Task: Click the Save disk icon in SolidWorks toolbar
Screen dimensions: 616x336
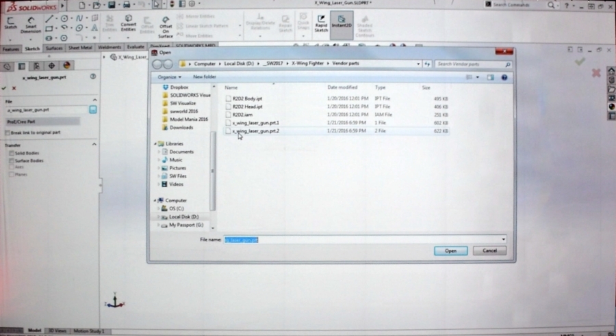Action: [x=112, y=5]
